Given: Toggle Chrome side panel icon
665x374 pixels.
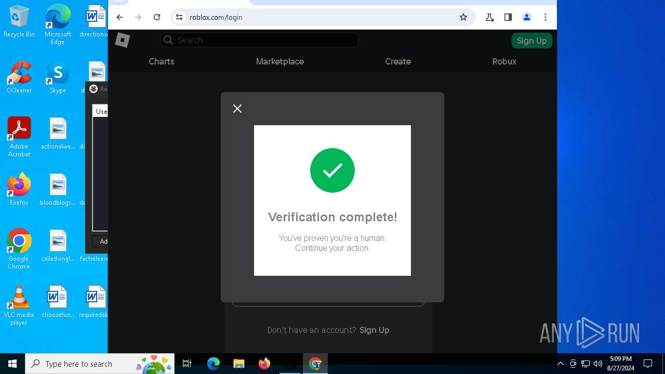Looking at the screenshot, I should tap(508, 17).
